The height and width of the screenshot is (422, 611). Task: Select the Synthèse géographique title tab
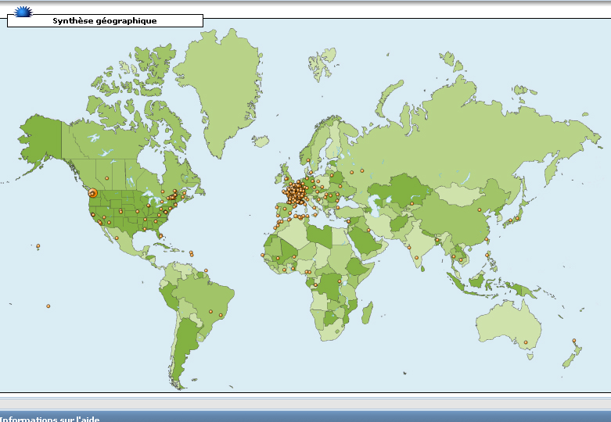click(x=105, y=21)
